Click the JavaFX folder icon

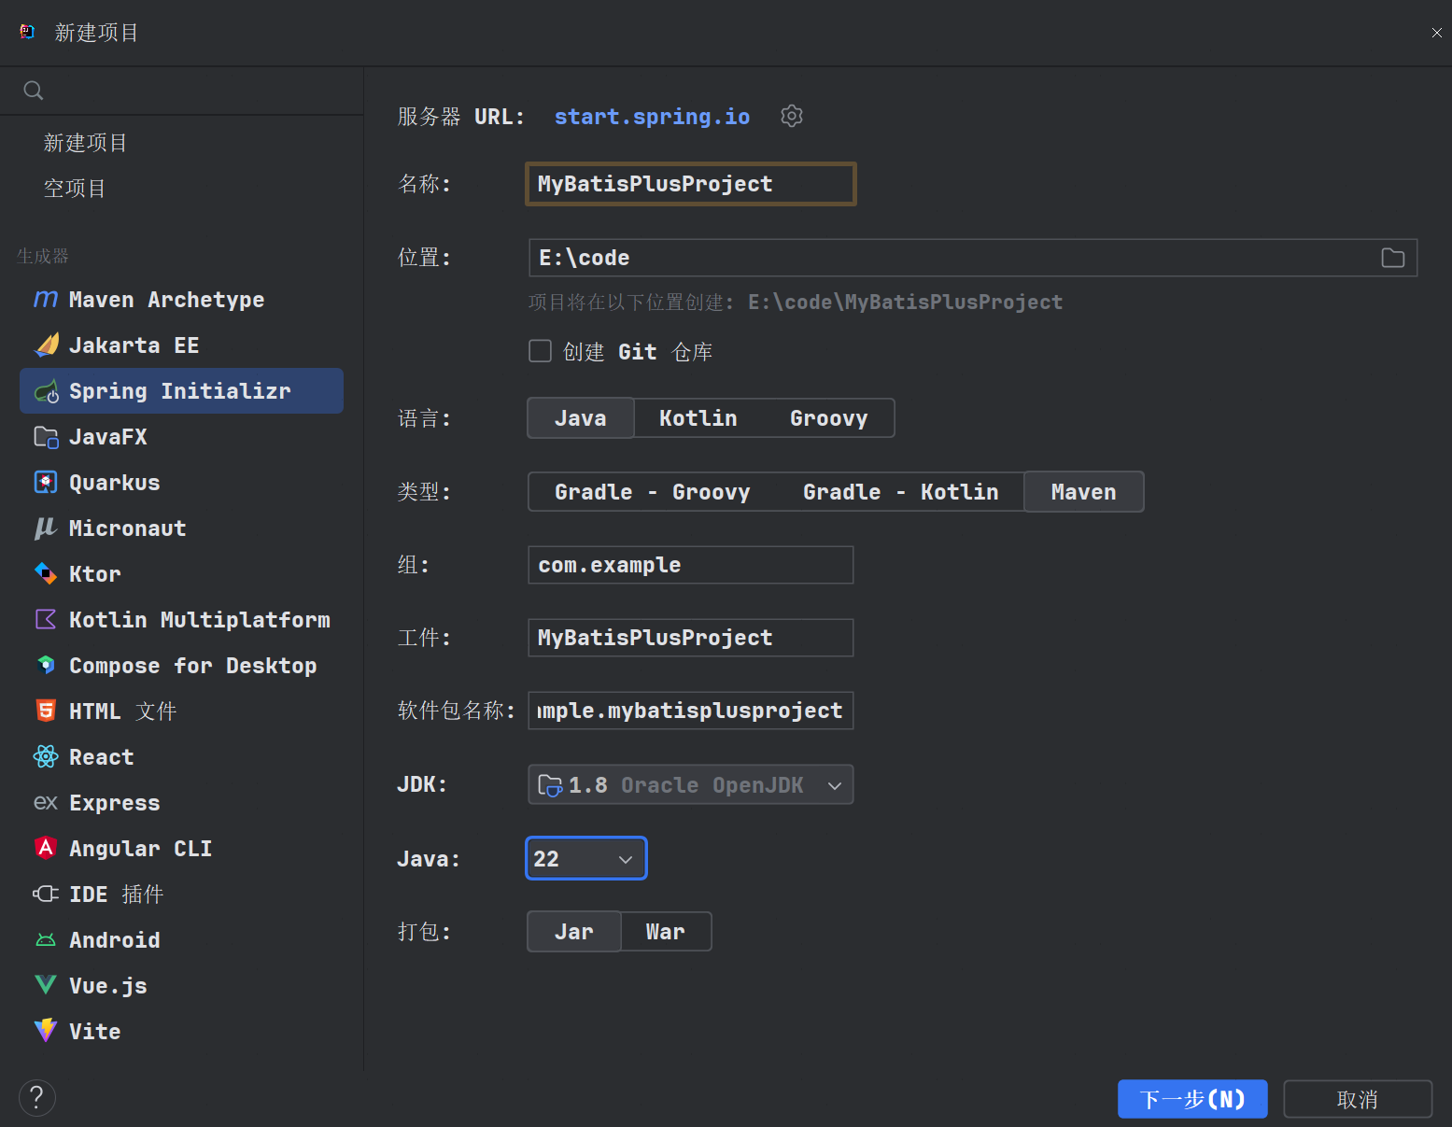(46, 437)
